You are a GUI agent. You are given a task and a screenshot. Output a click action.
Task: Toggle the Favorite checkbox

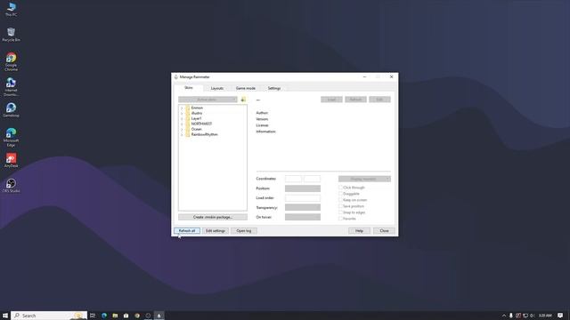coord(340,219)
